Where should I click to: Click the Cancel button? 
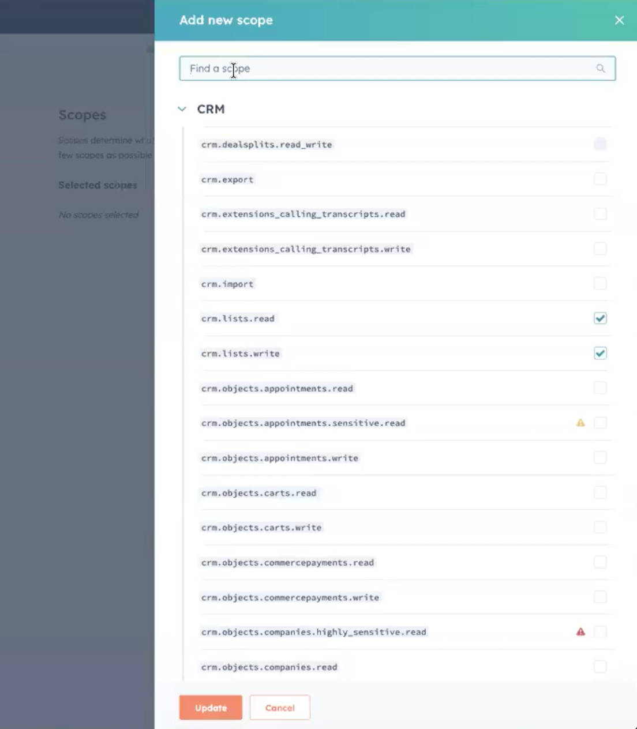280,708
